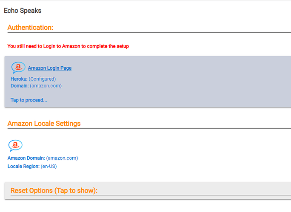This screenshot has width=291, height=212.
Task: Click the "(amazon.com)" value beside Amazon Domain
Action: (x=62, y=158)
